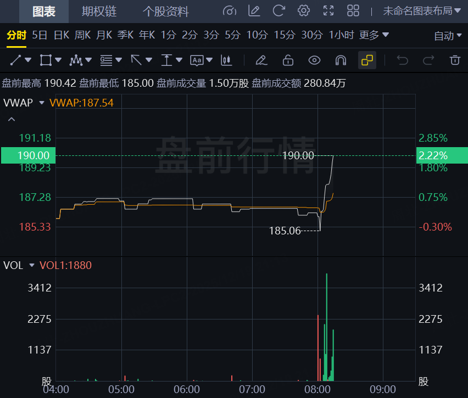Select the 1分 timeframe

click(168, 35)
